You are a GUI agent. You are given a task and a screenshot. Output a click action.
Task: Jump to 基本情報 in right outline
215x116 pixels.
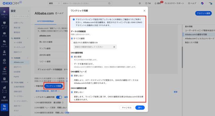point(189,27)
